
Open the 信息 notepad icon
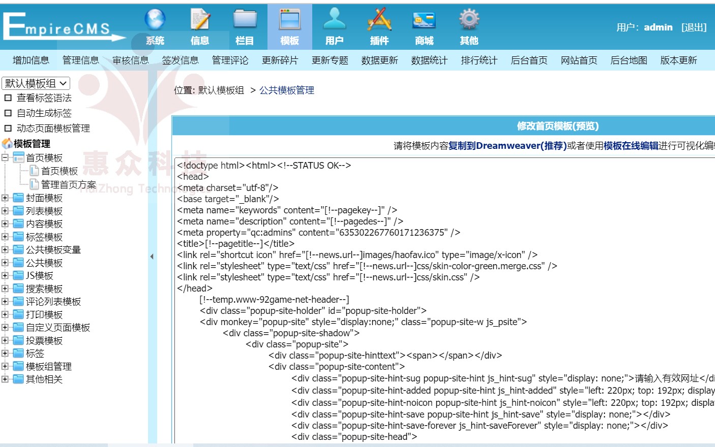pos(200,19)
